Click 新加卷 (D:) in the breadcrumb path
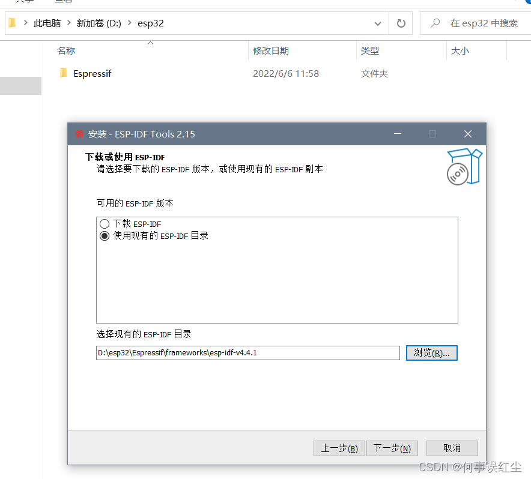This screenshot has width=531, height=479. [x=99, y=23]
